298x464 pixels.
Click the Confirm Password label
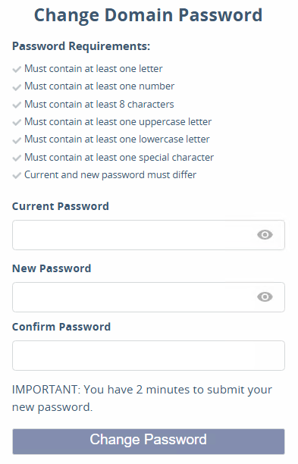(x=61, y=327)
